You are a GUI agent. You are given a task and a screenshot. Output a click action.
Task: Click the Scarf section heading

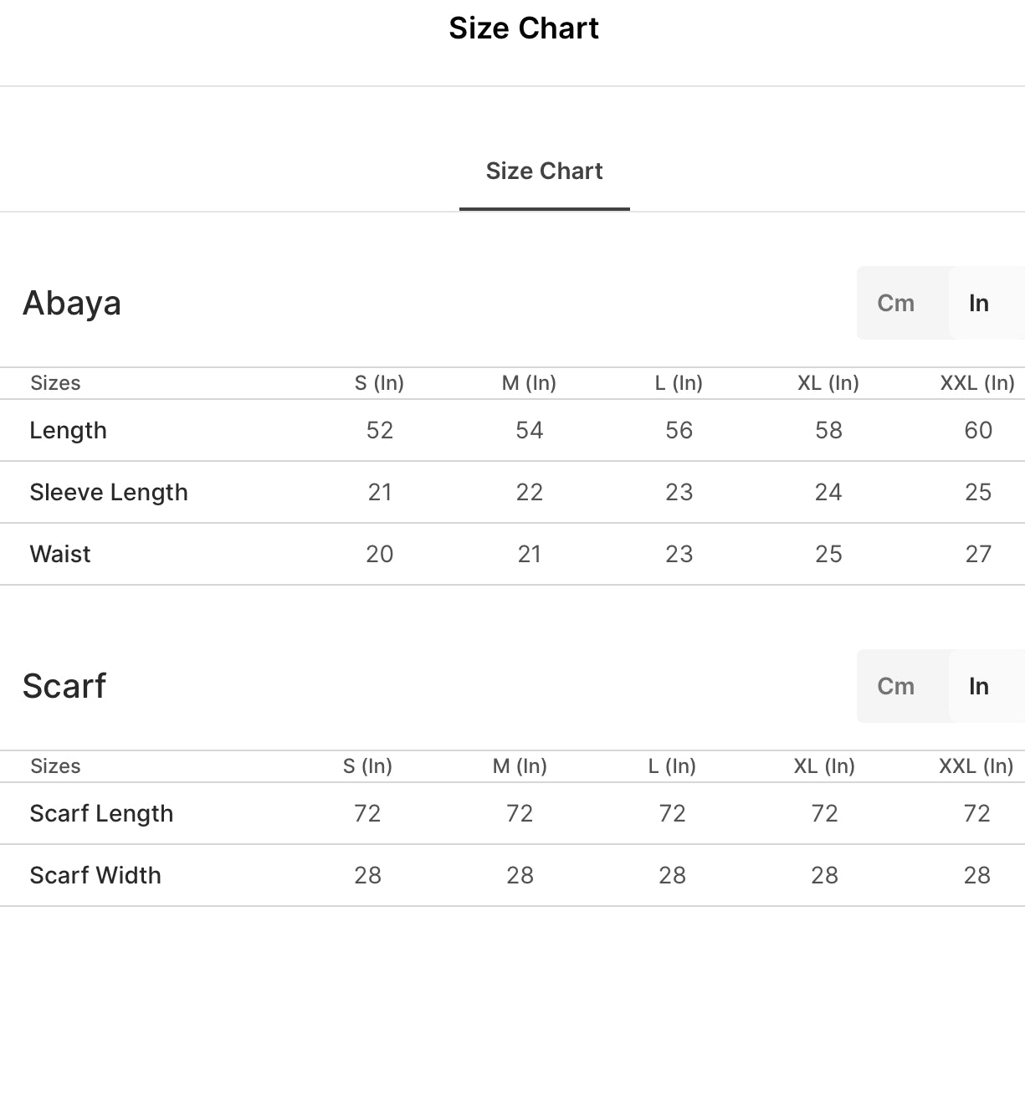[64, 686]
